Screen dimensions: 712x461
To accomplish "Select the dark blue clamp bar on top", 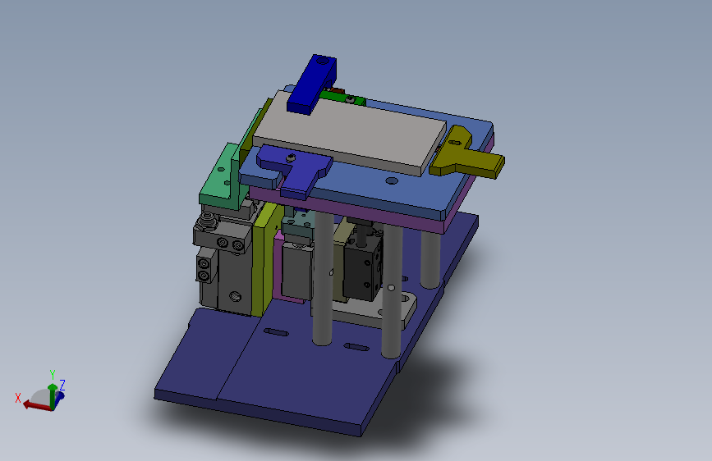I will pyautogui.click(x=311, y=84).
